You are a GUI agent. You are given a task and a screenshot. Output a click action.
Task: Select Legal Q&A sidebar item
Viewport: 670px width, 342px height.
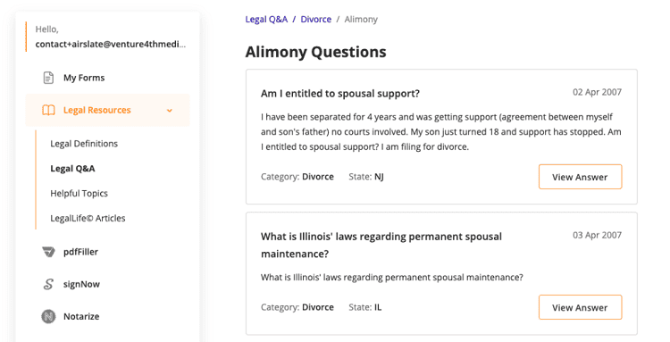coord(72,169)
